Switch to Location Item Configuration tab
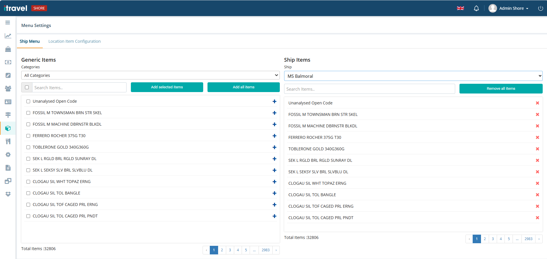 pos(74,41)
